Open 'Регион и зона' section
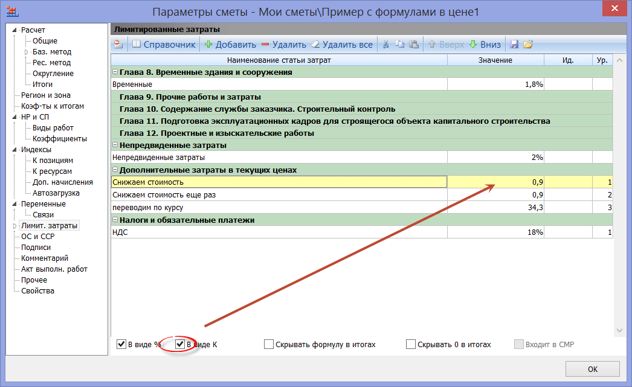 click(45, 95)
